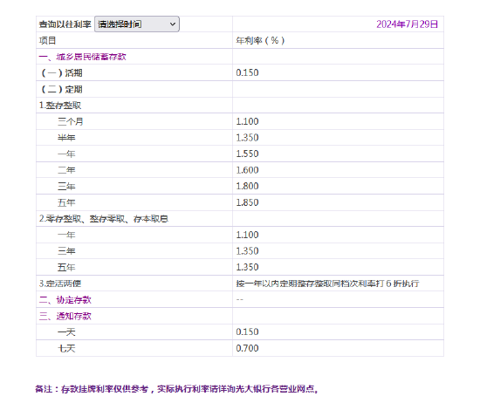
Task: Select the 1.整存整取 subheading
Action: point(60,106)
